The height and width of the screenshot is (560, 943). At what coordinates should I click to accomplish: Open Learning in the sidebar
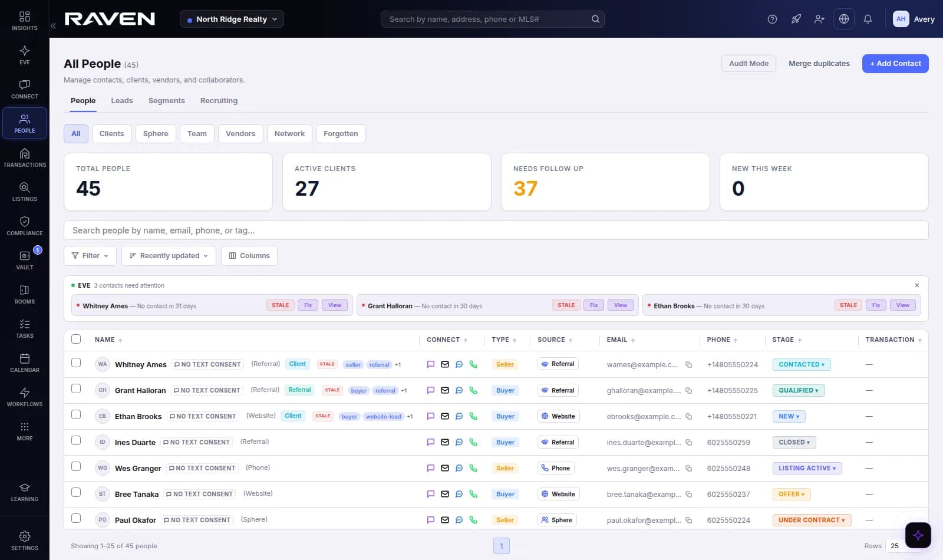tap(24, 492)
